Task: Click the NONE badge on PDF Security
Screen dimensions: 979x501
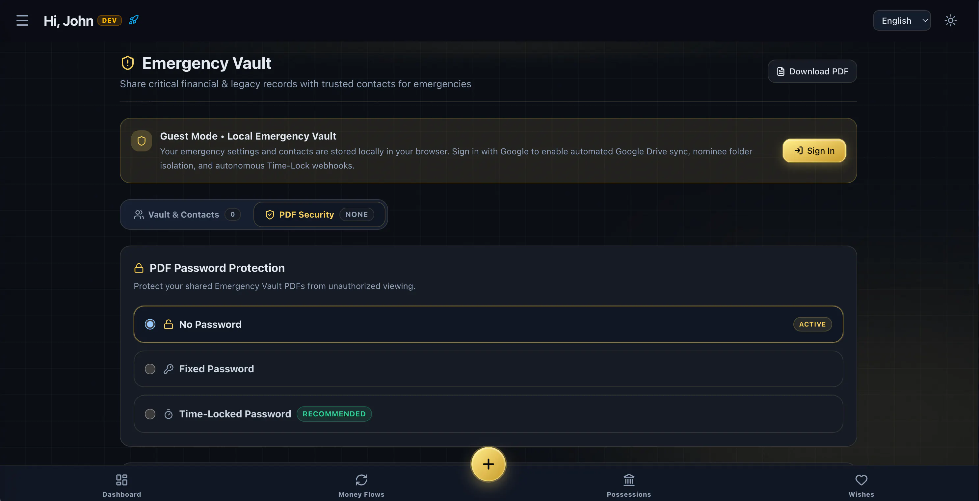Action: pos(357,214)
